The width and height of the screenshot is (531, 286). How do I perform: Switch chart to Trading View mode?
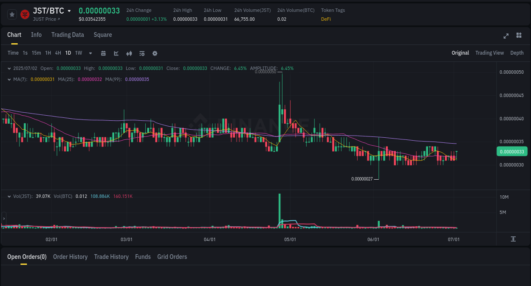pyautogui.click(x=489, y=53)
